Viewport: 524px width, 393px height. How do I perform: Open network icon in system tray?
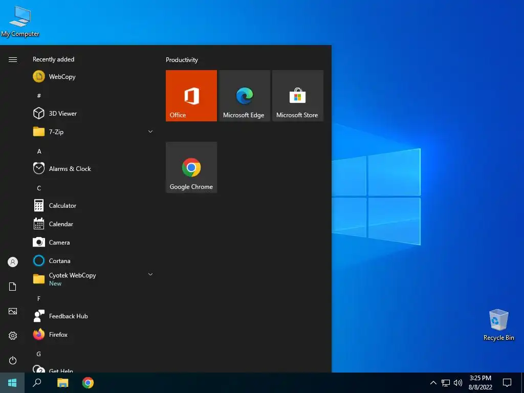pos(446,383)
